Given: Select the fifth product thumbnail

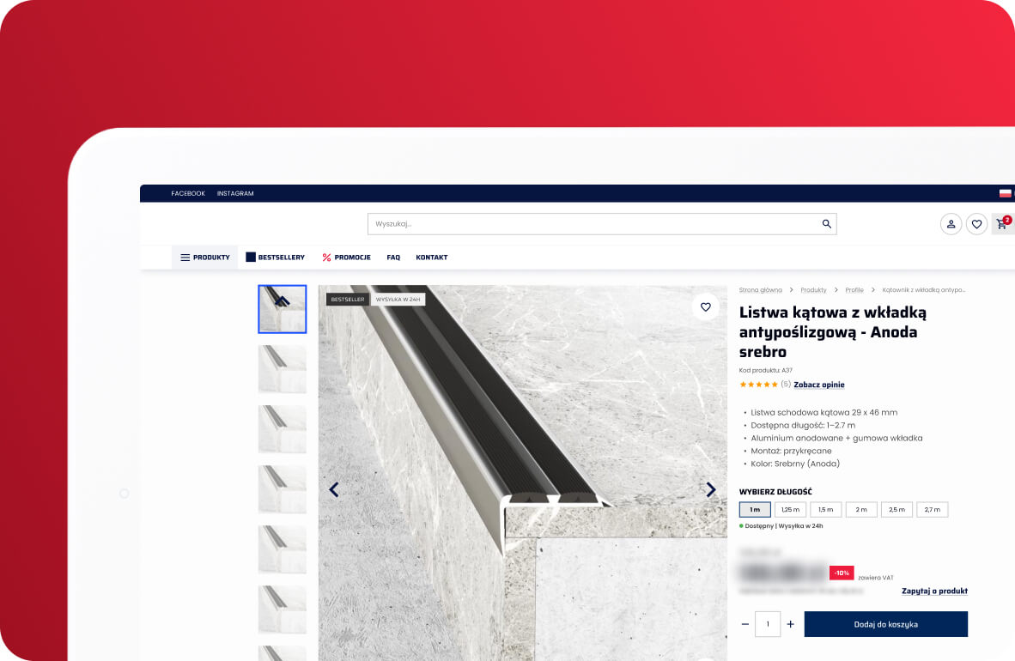Looking at the screenshot, I should (x=283, y=549).
